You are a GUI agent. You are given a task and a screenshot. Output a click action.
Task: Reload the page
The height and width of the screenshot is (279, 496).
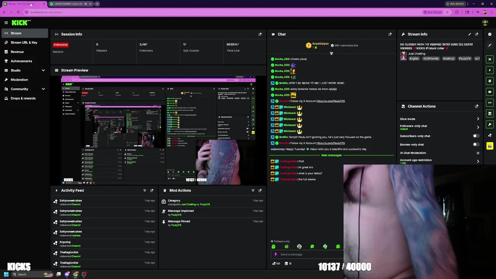click(x=18, y=12)
